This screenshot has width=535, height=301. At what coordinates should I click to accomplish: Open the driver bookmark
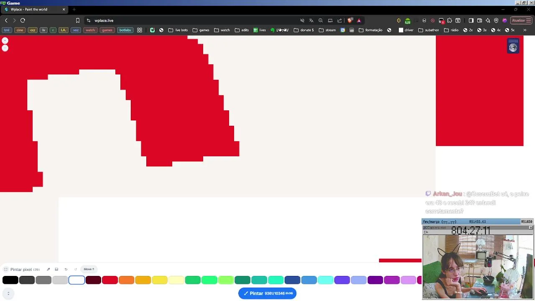(406, 30)
